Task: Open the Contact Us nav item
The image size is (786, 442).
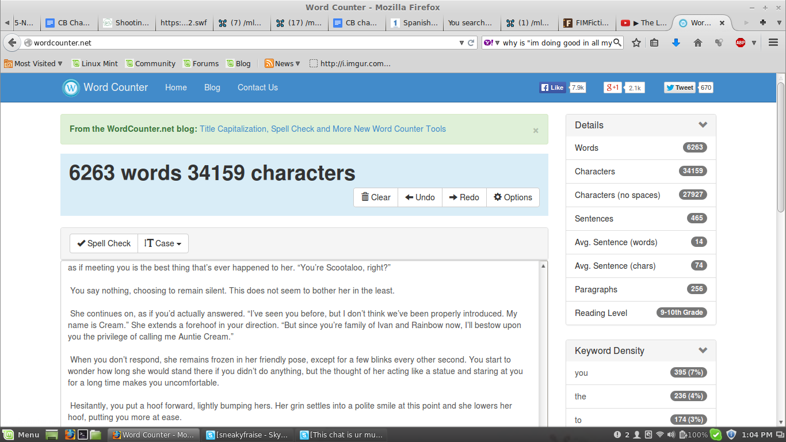Action: [x=258, y=87]
